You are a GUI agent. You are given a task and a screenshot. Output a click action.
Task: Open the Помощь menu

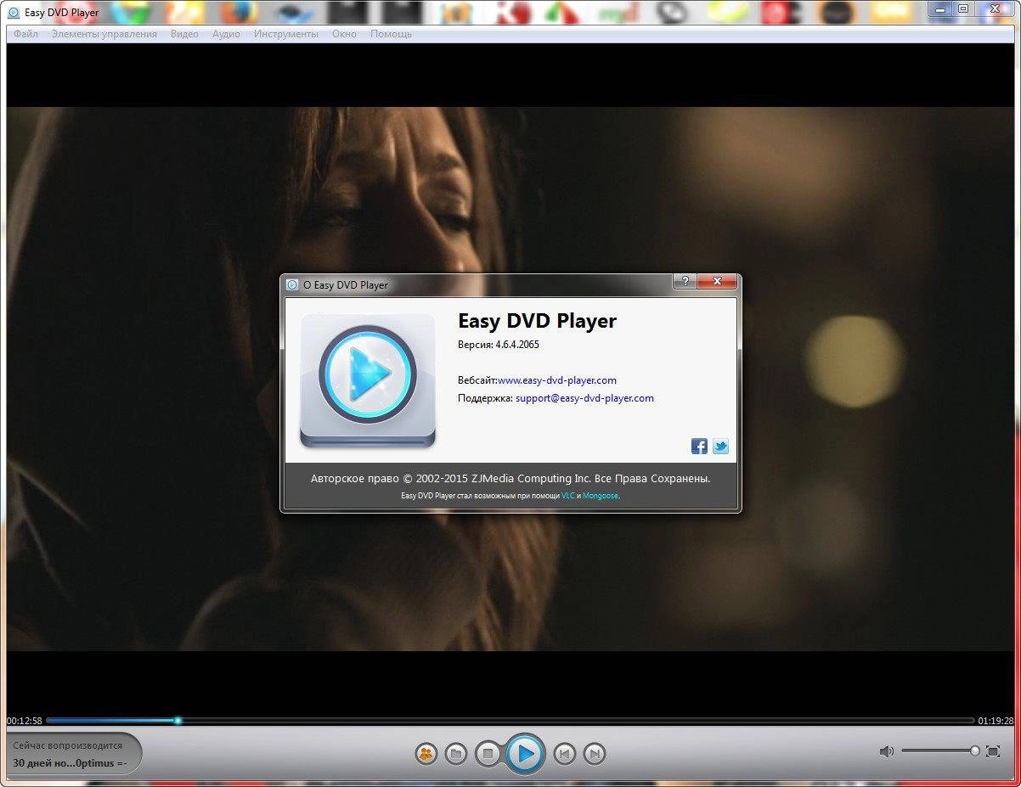(391, 34)
